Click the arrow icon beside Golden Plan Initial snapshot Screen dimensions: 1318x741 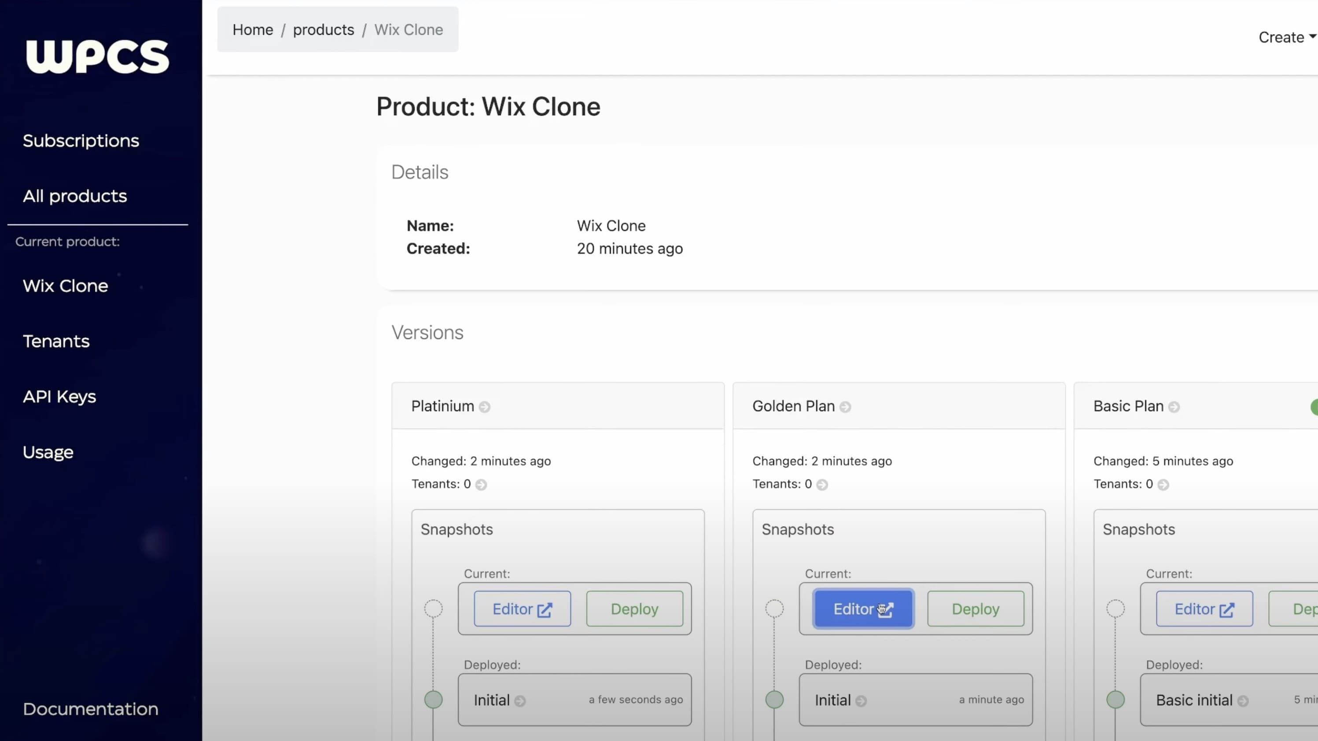861,701
